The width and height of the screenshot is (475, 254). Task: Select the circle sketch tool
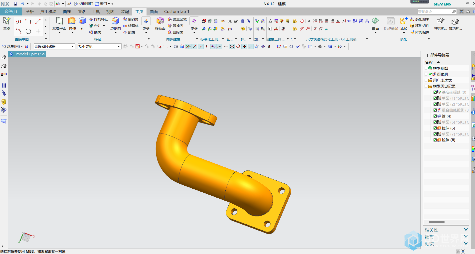28,31
